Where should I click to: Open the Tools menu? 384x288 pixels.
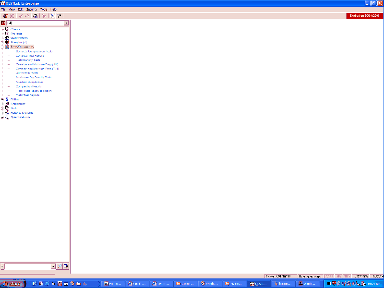click(44, 9)
